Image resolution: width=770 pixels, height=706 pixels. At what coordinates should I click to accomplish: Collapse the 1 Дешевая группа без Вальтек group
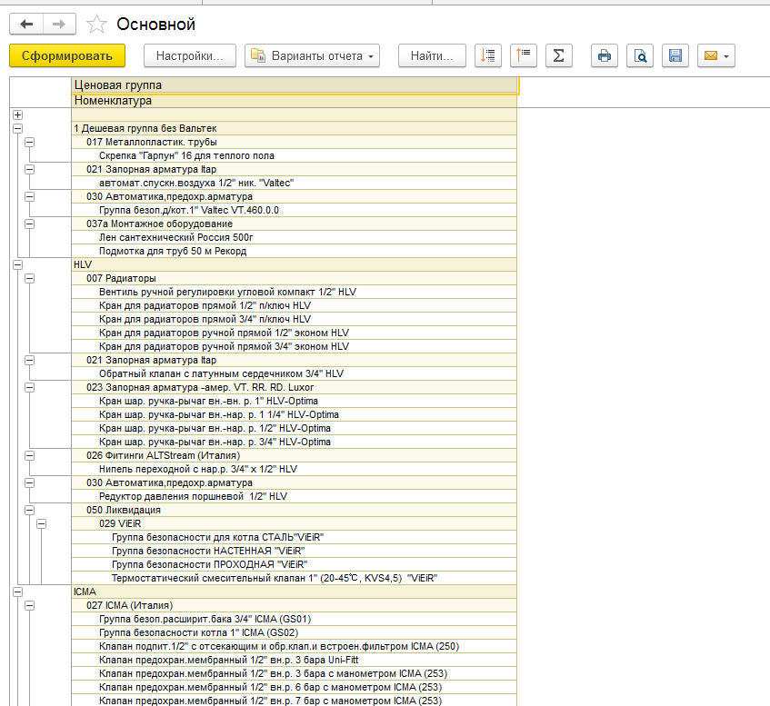pos(17,129)
